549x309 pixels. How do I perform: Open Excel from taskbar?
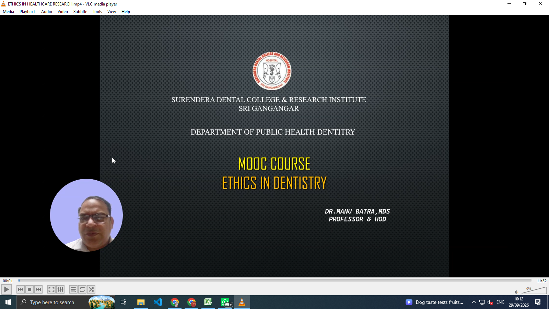pyautogui.click(x=208, y=302)
